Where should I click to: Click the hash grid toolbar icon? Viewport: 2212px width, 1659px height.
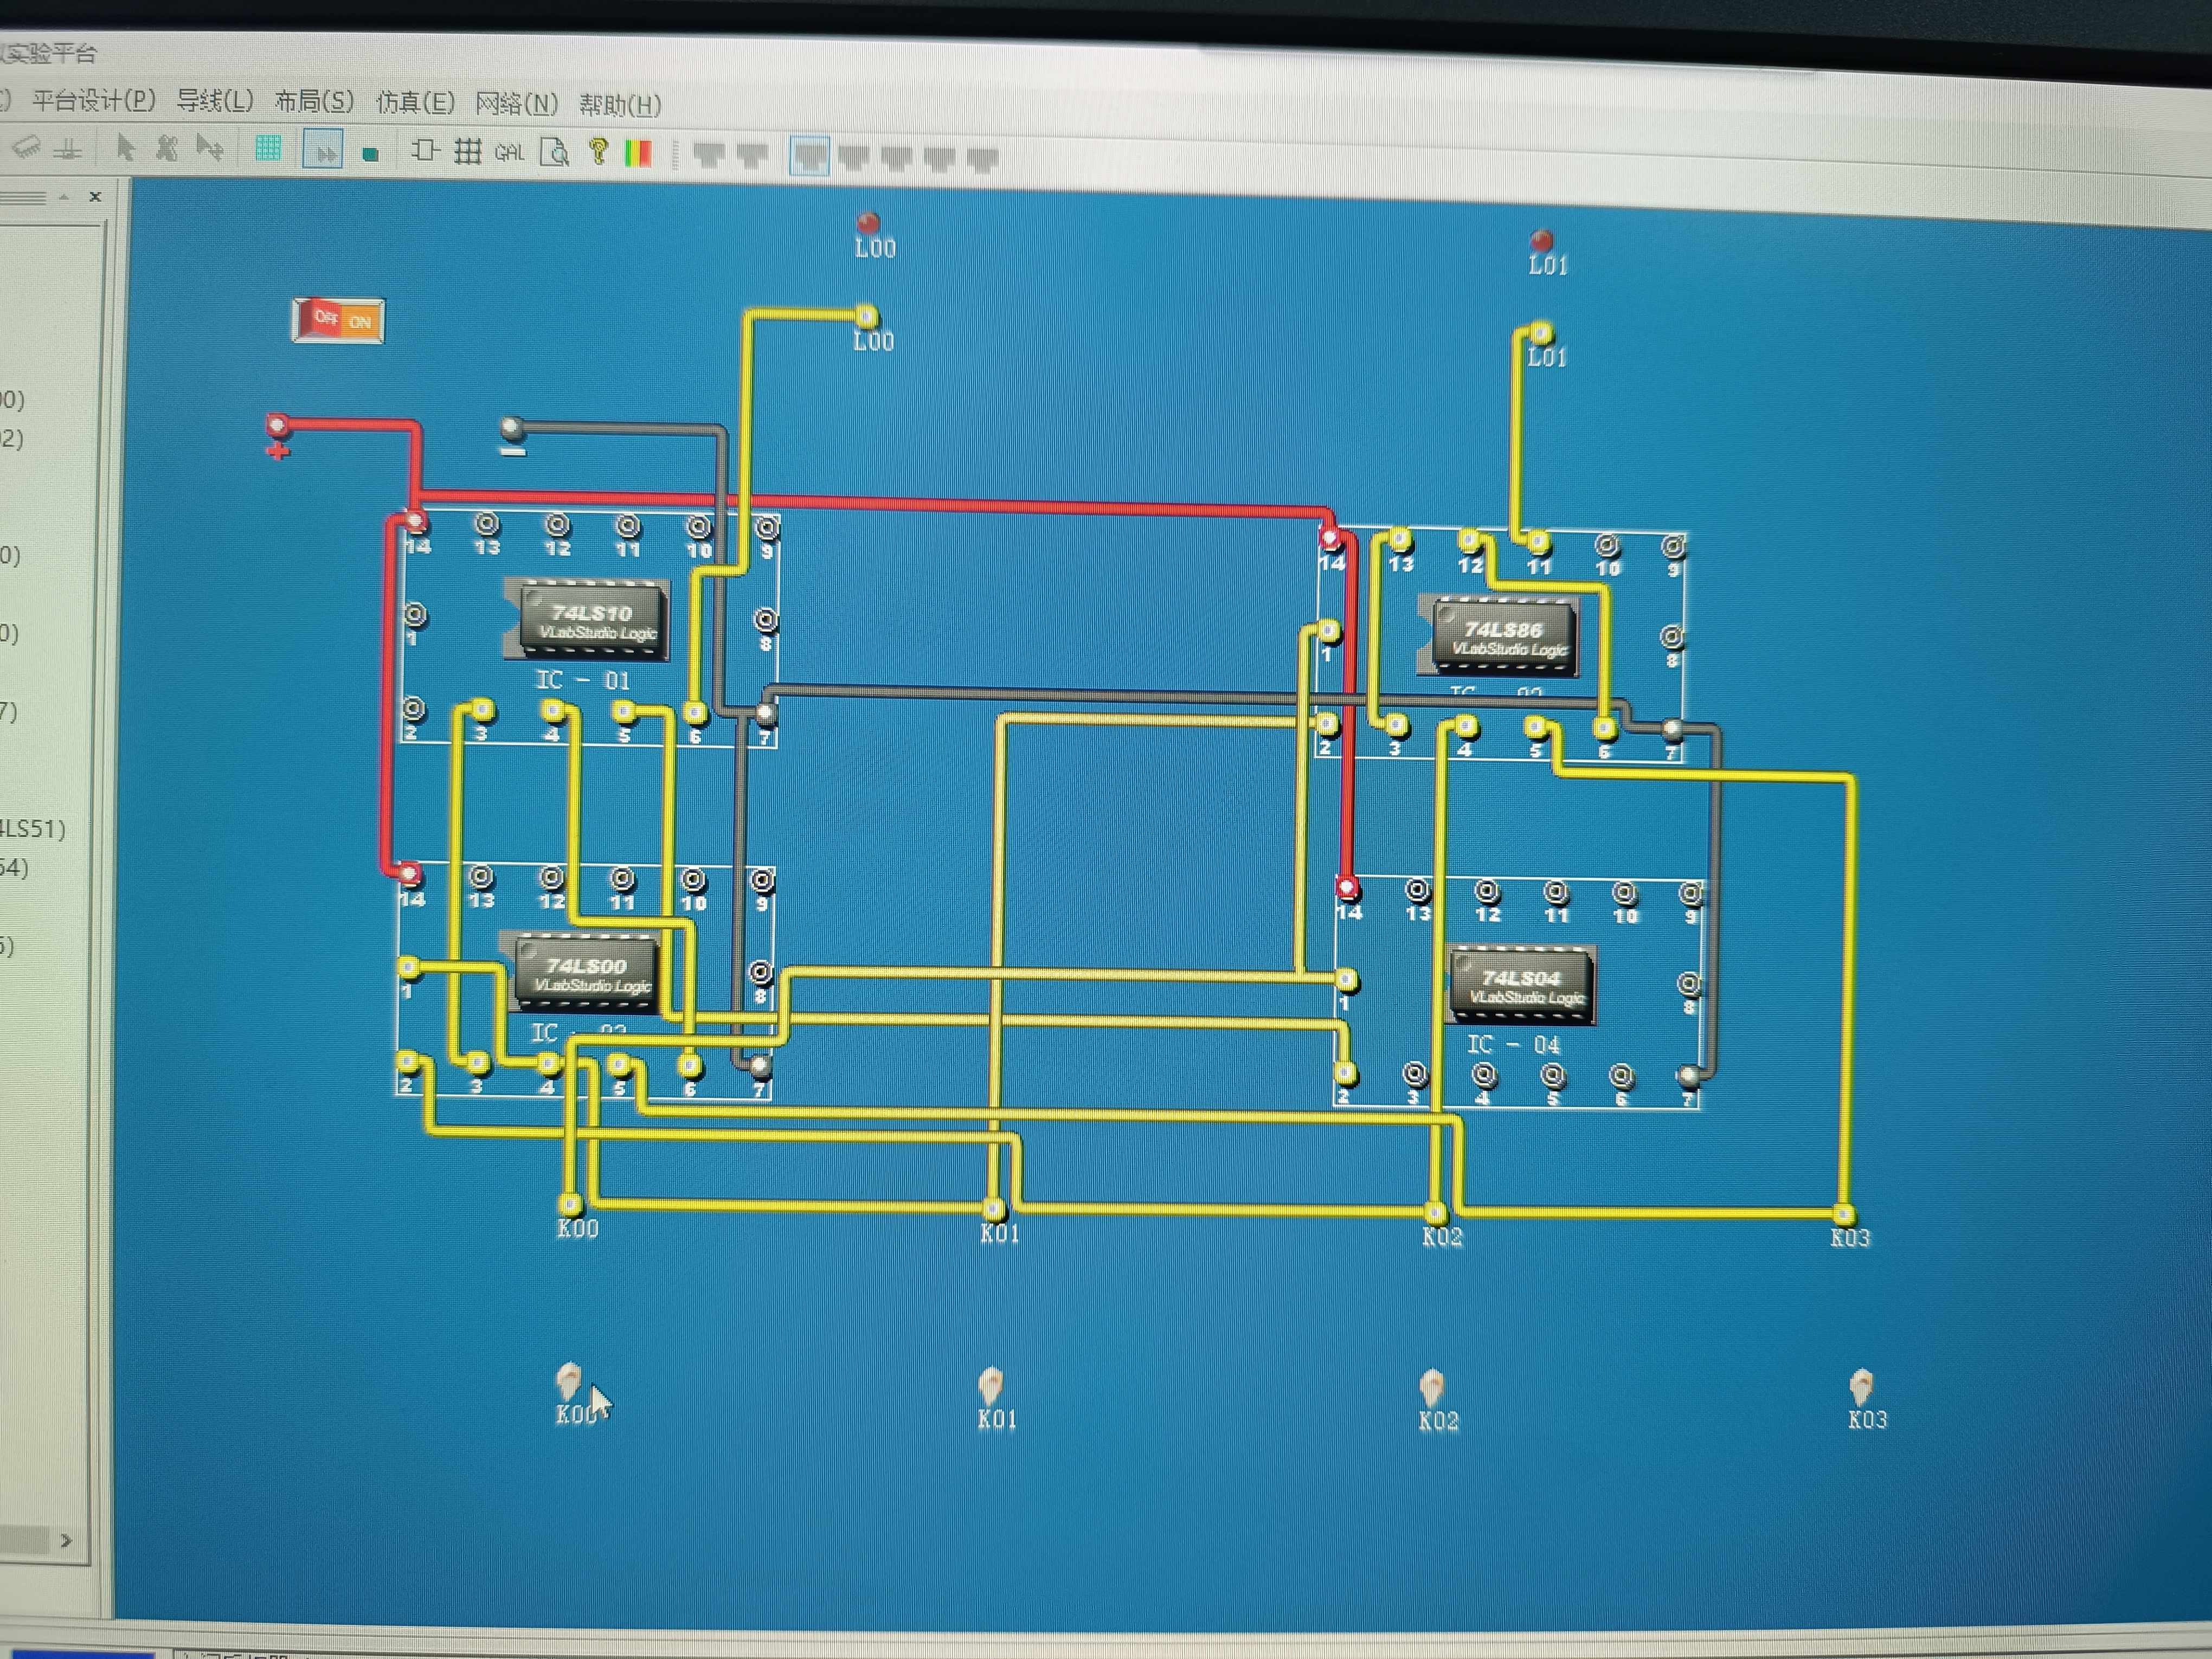click(x=467, y=152)
